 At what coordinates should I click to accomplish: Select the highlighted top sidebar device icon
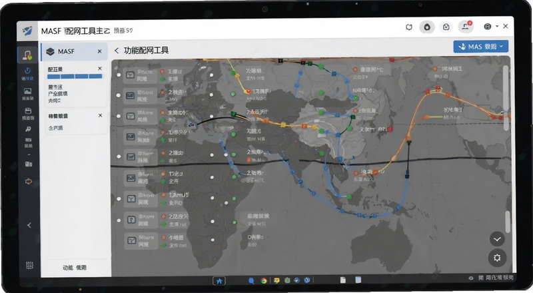(27, 55)
